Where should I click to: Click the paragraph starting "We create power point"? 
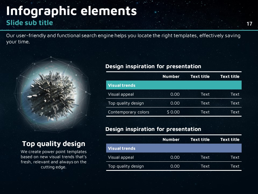(x=53, y=159)
